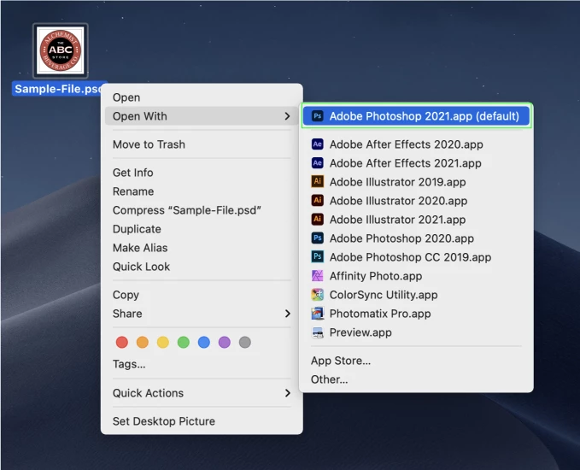580x470 pixels.
Task: Apply the red tag color
Action: (121, 343)
